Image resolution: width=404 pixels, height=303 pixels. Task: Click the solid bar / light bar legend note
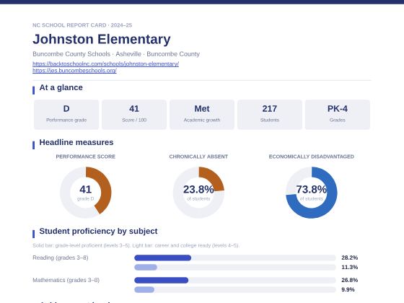coord(136,245)
